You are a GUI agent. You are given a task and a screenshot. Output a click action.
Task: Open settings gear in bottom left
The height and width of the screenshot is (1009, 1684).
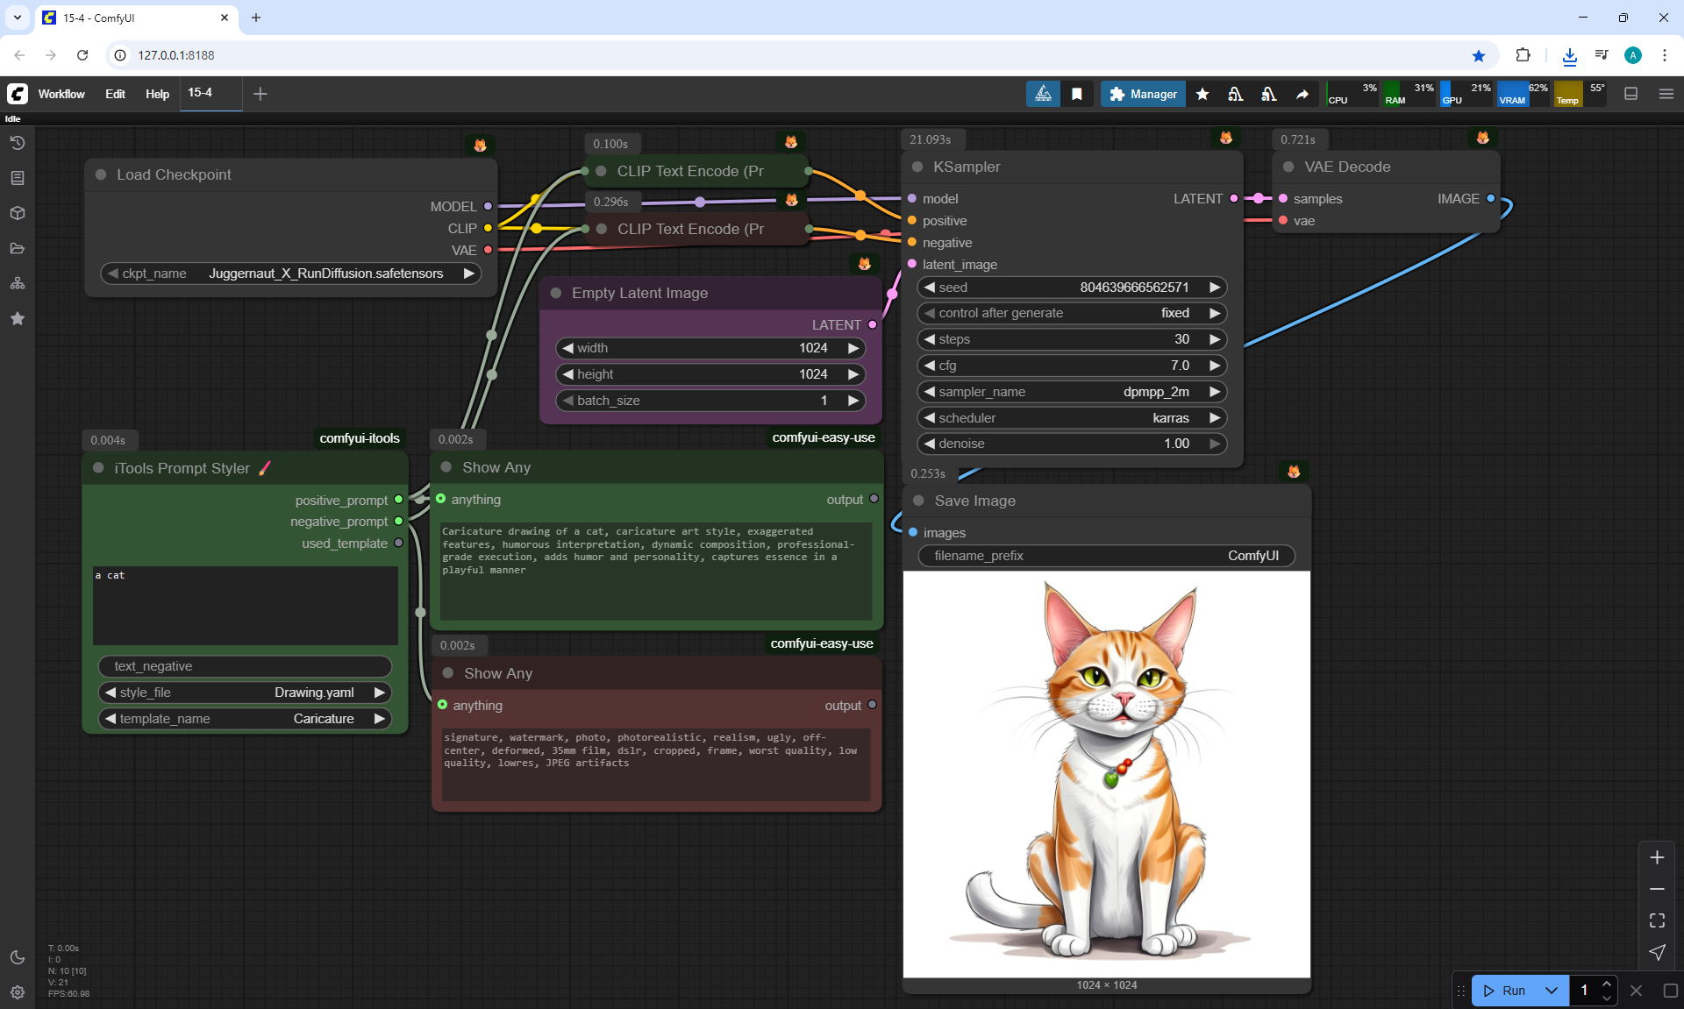point(18,992)
